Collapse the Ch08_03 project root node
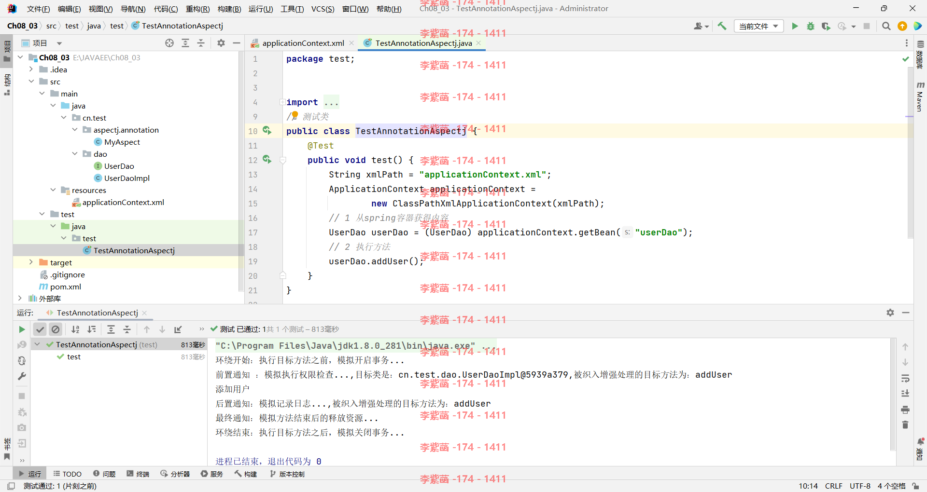This screenshot has height=492, width=927. pos(20,57)
